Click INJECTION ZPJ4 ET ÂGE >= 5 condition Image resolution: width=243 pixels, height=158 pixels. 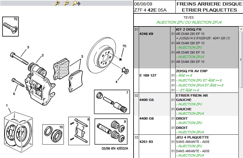tap(200, 85)
